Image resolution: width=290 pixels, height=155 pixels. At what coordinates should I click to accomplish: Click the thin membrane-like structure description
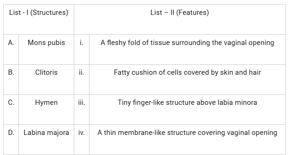click(187, 132)
